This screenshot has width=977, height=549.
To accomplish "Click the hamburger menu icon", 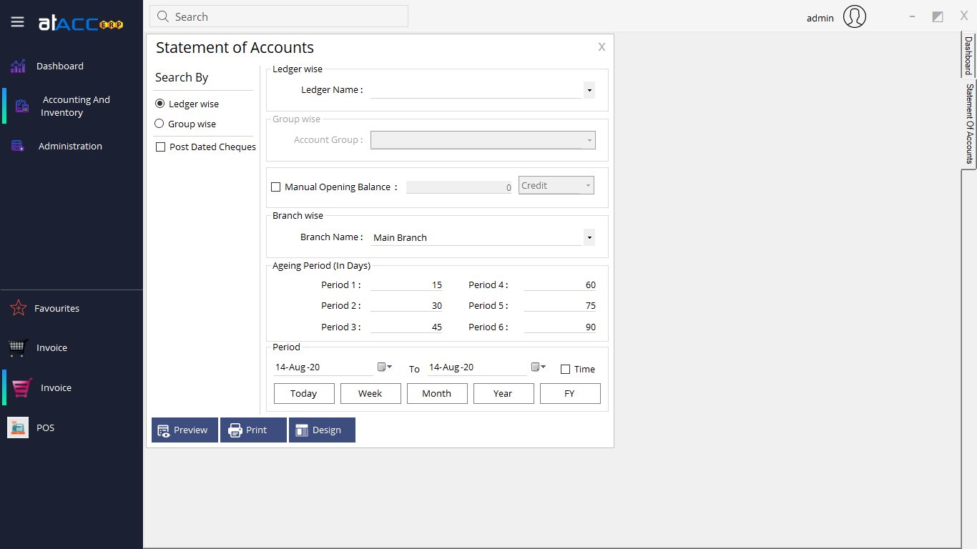I will (x=17, y=21).
